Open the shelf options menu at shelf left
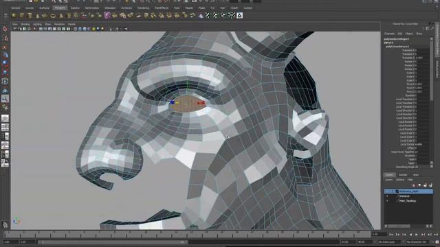The image size is (440, 247). [5, 16]
